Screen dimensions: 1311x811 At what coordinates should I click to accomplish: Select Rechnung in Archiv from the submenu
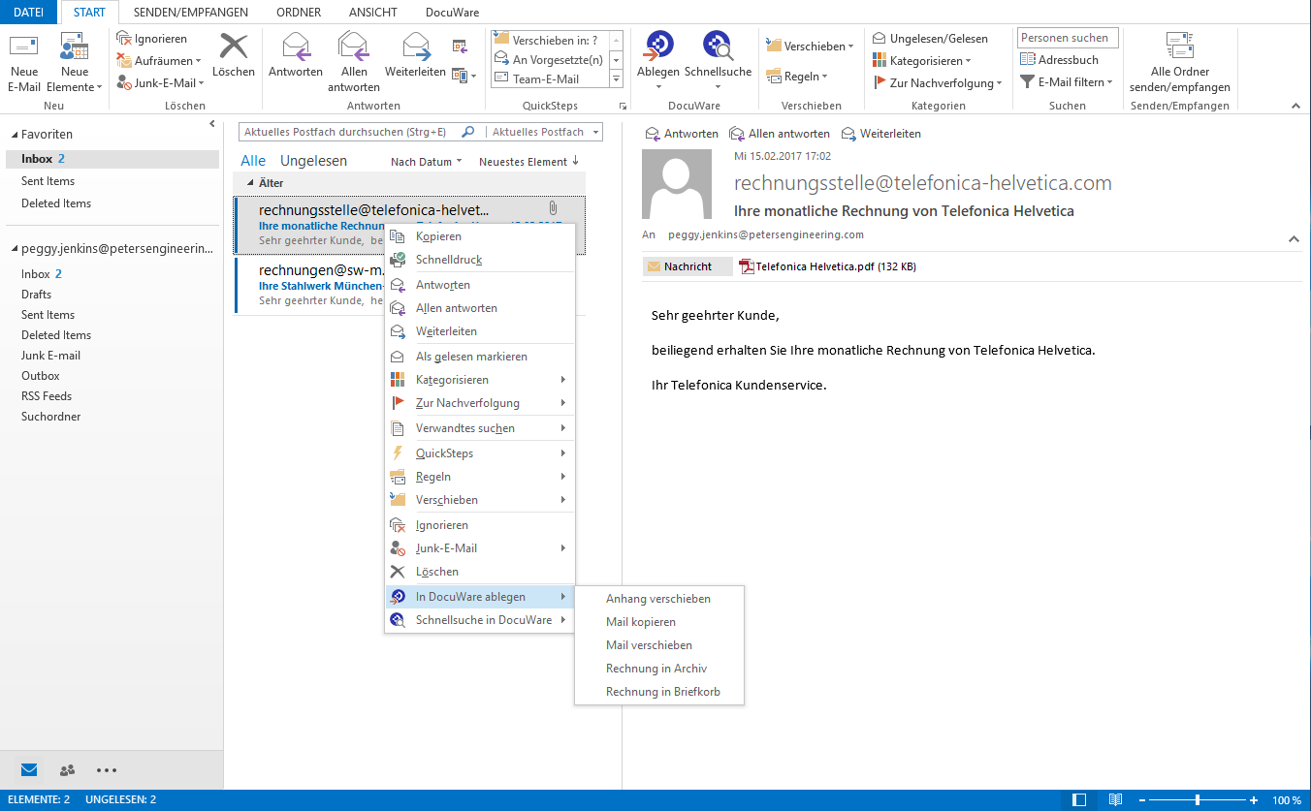tap(657, 668)
